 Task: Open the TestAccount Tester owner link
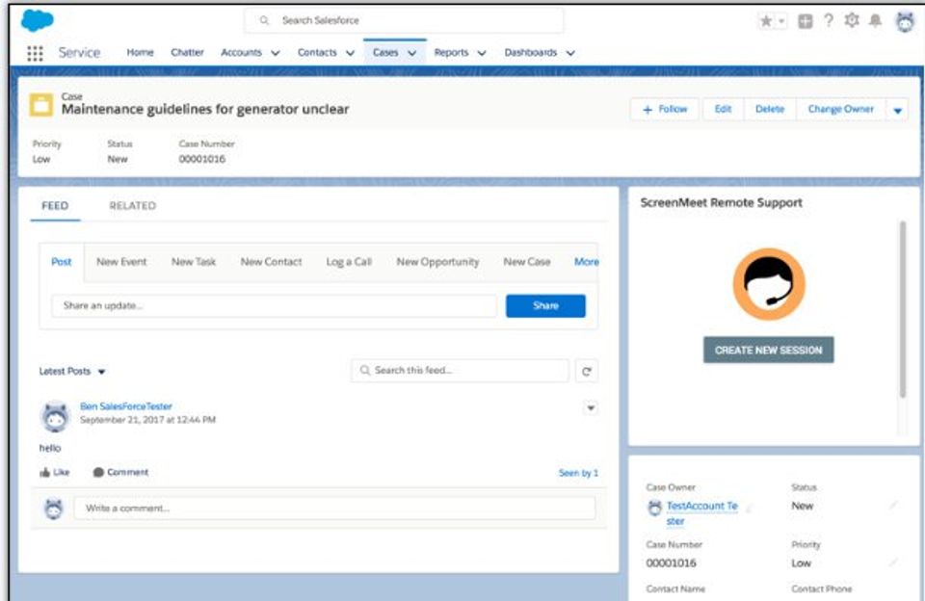point(702,513)
